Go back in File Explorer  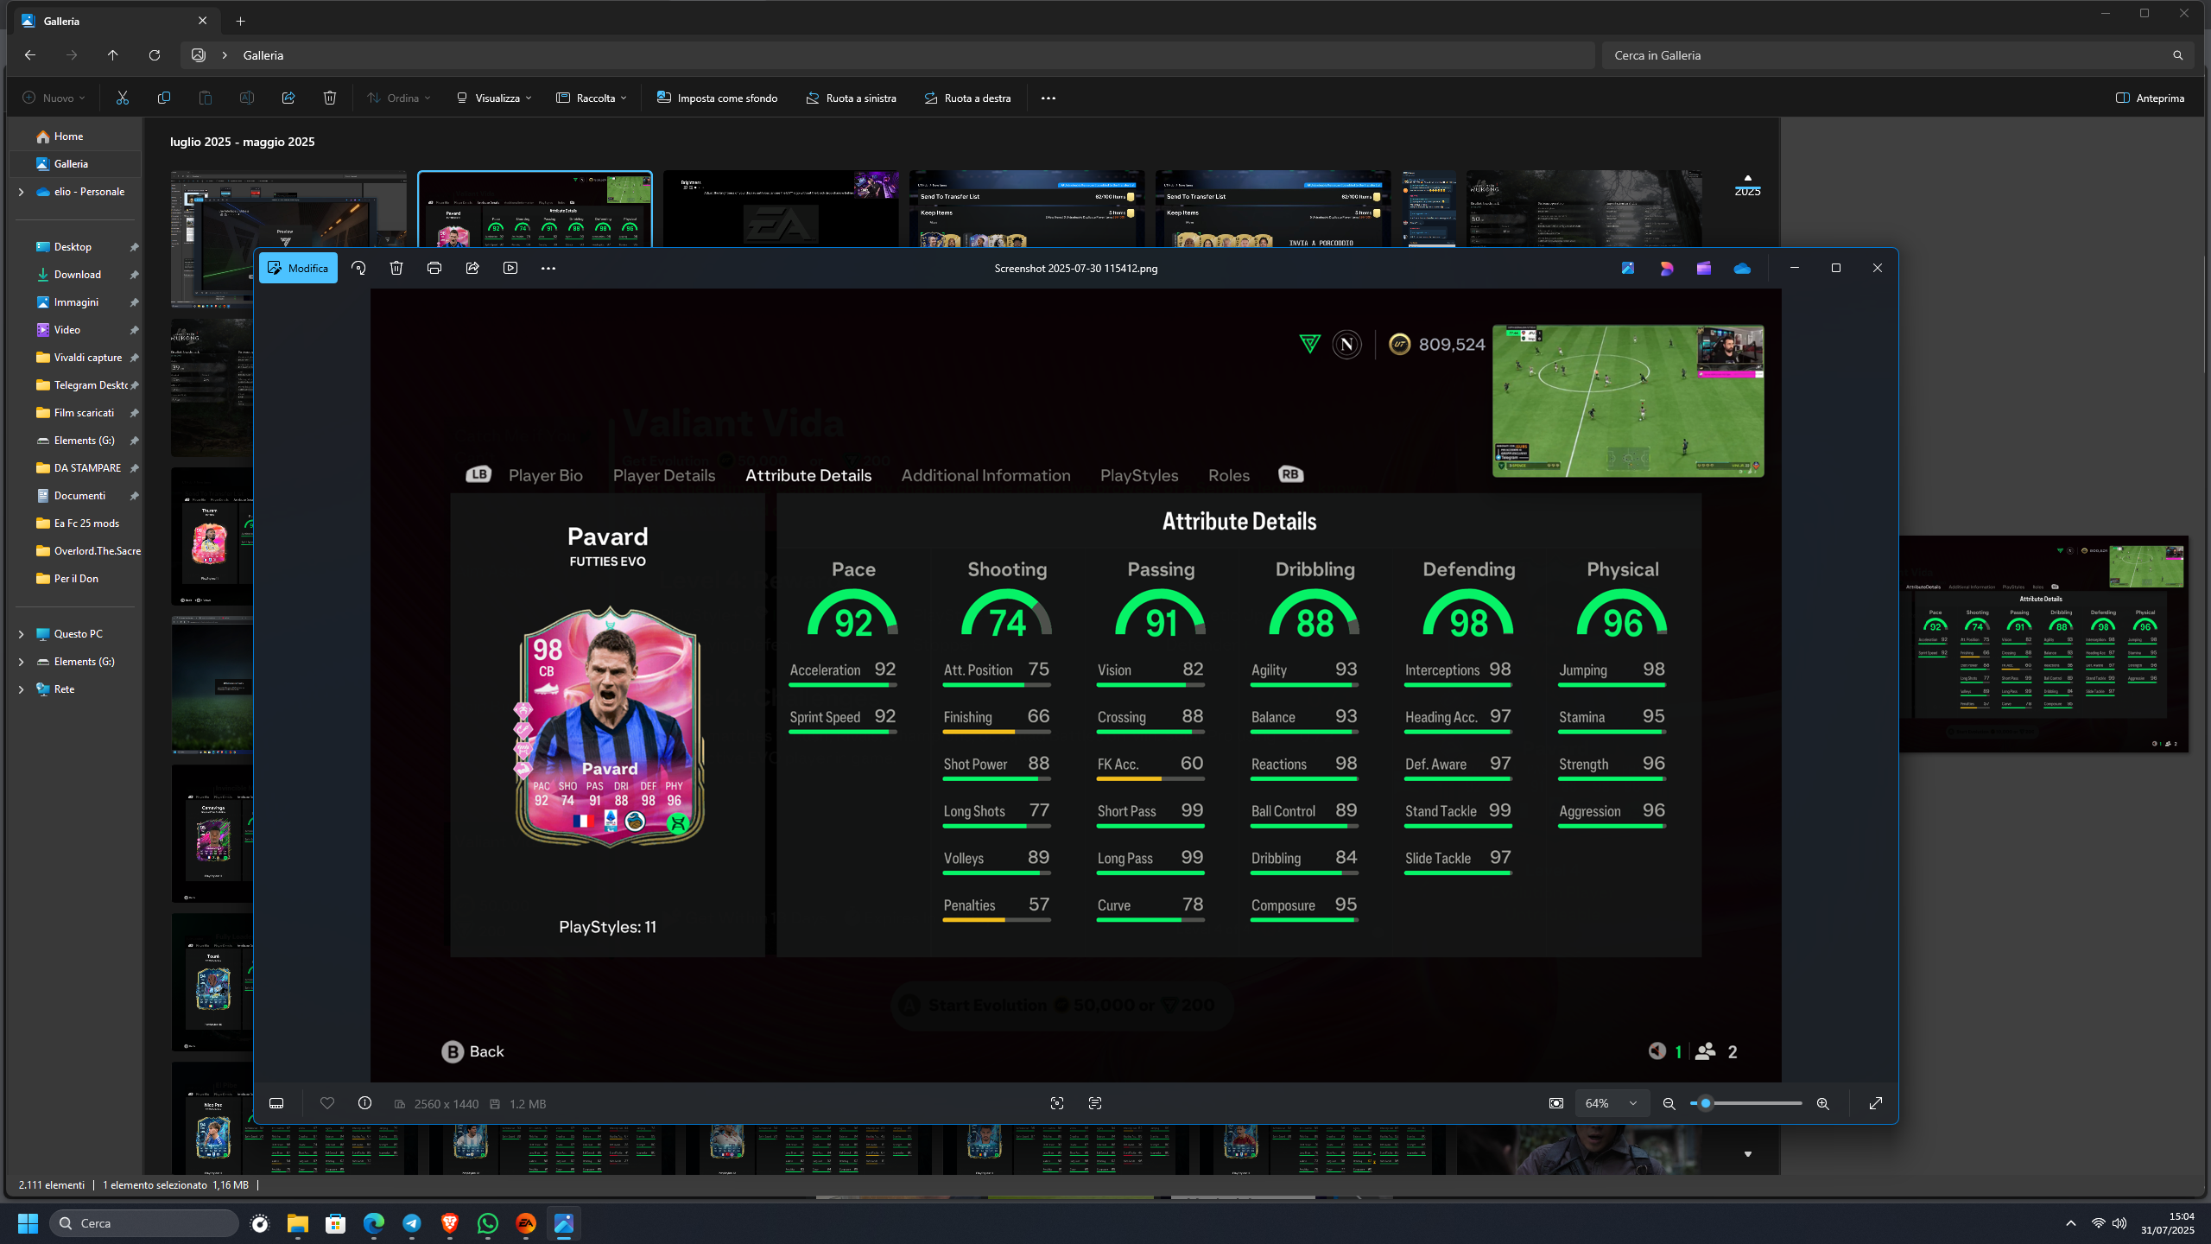pos(30,55)
